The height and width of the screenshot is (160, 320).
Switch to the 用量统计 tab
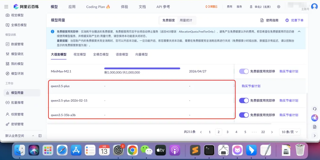click(186, 20)
